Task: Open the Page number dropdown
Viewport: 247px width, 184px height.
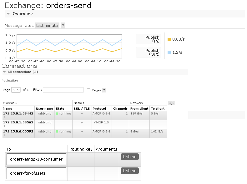Action: [x=16, y=90]
